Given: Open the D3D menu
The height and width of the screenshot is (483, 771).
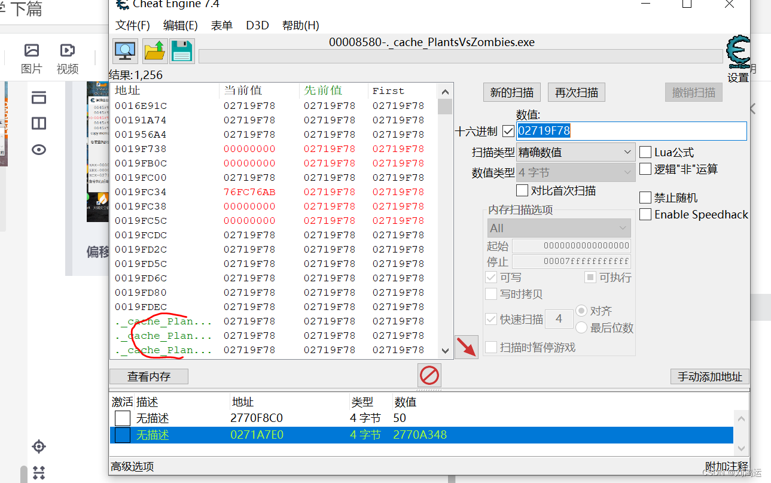Looking at the screenshot, I should click(x=257, y=25).
